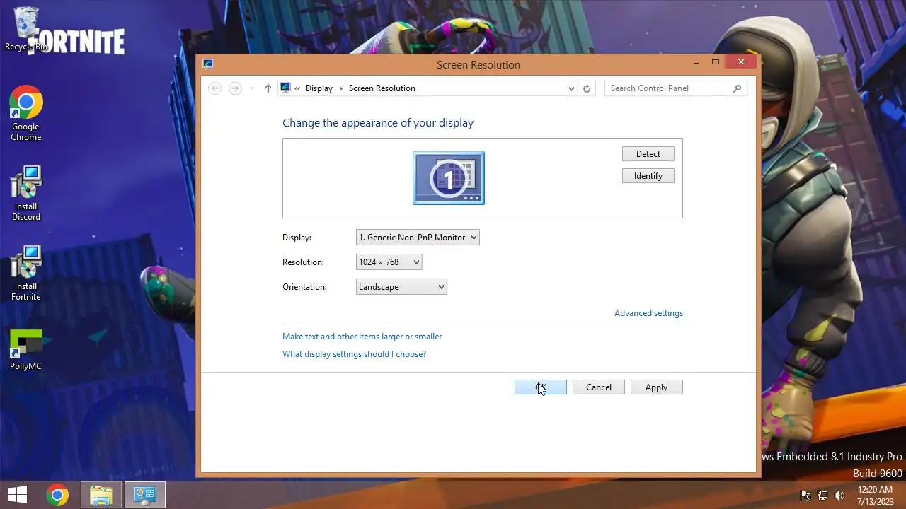Image resolution: width=906 pixels, height=509 pixels.
Task: Open the Install Fortnite desktop icon
Action: click(x=26, y=274)
